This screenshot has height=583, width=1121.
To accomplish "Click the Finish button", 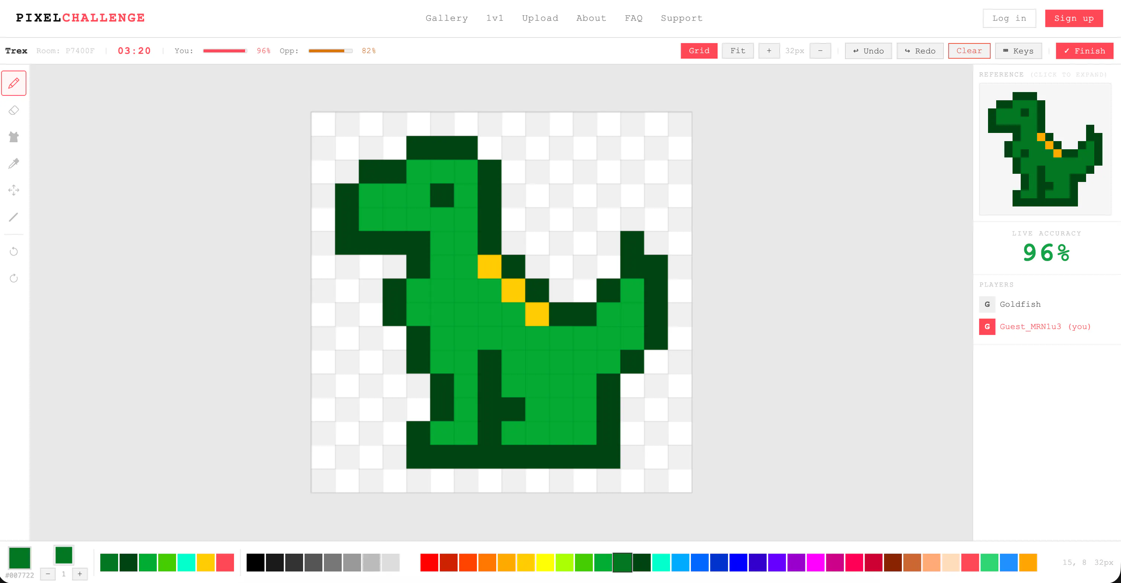I will tap(1085, 51).
